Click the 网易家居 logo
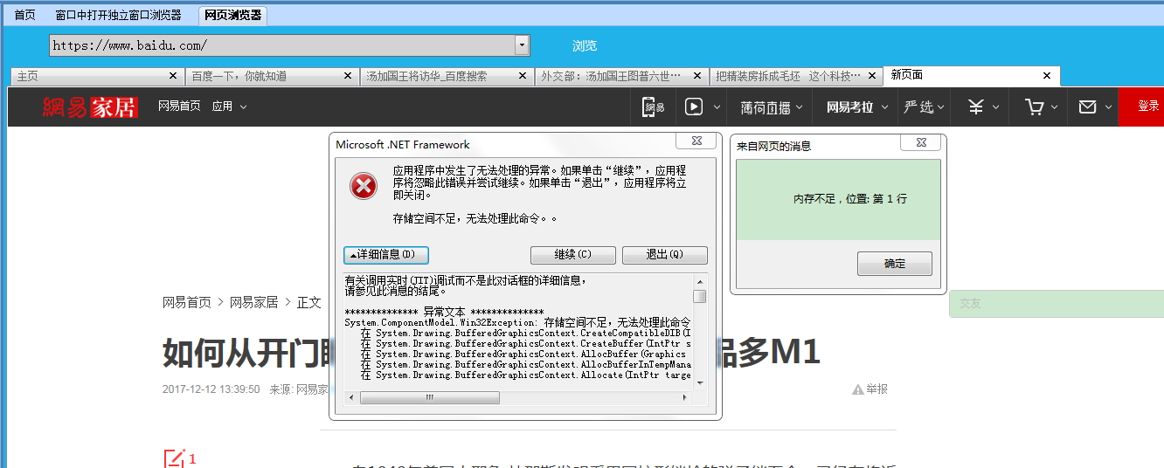This screenshot has width=1164, height=468. pyautogui.click(x=90, y=107)
